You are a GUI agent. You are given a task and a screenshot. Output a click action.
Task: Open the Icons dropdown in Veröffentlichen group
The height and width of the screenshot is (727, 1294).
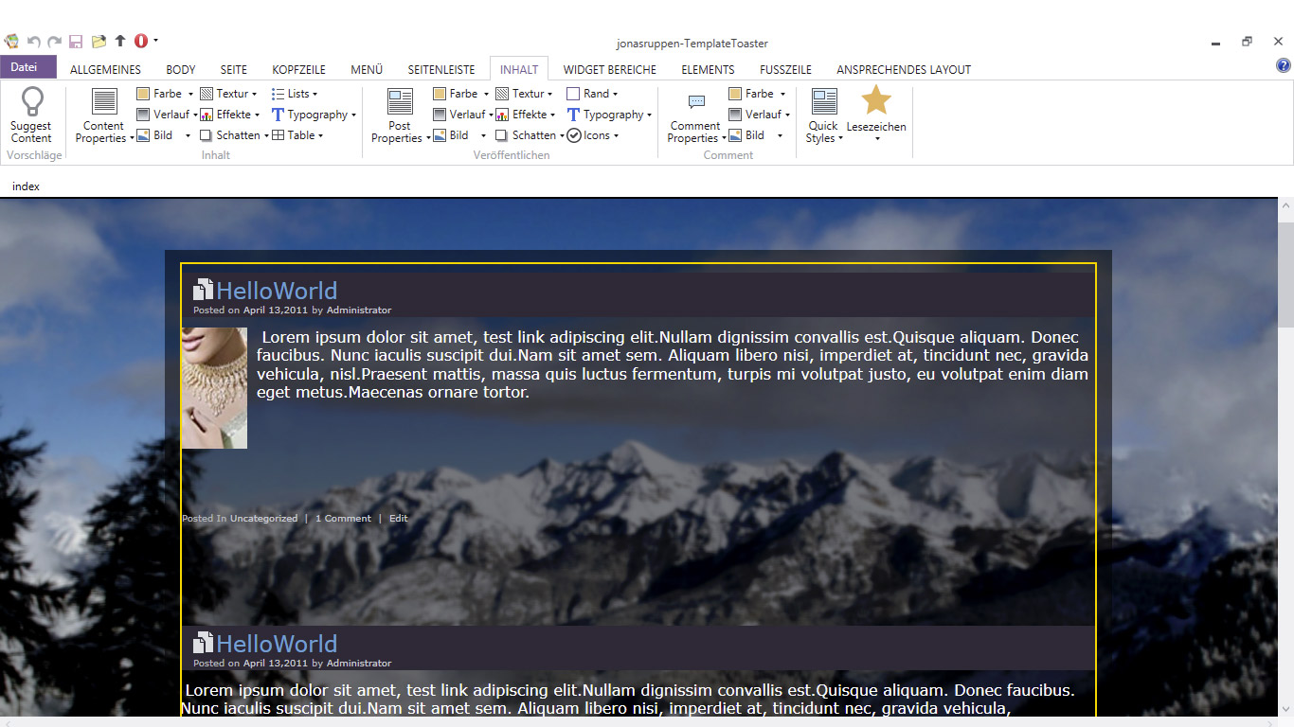coord(593,135)
